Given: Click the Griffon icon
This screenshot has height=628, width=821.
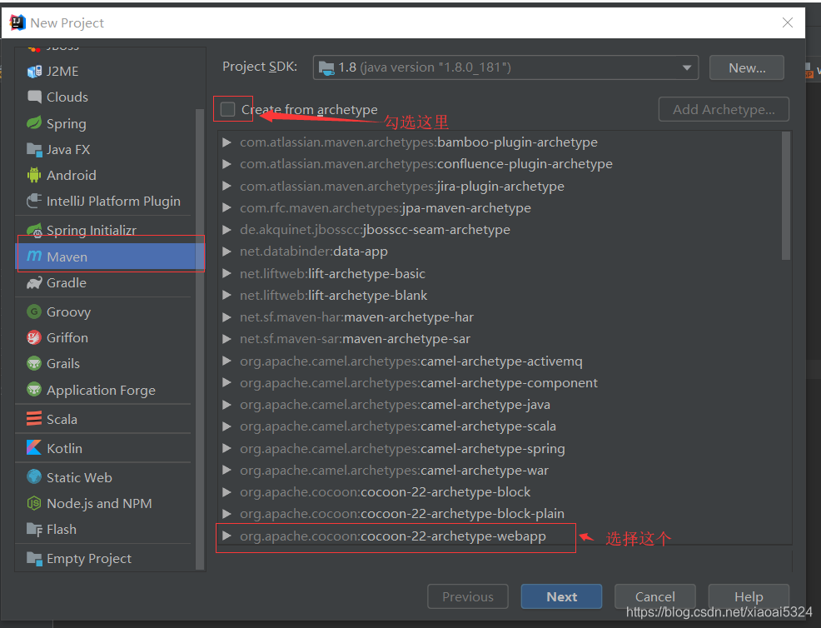Looking at the screenshot, I should pos(34,338).
